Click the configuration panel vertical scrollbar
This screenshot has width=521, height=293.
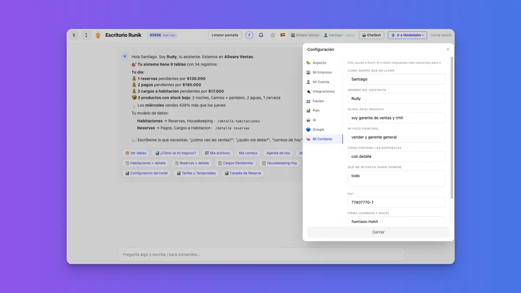coord(452,128)
